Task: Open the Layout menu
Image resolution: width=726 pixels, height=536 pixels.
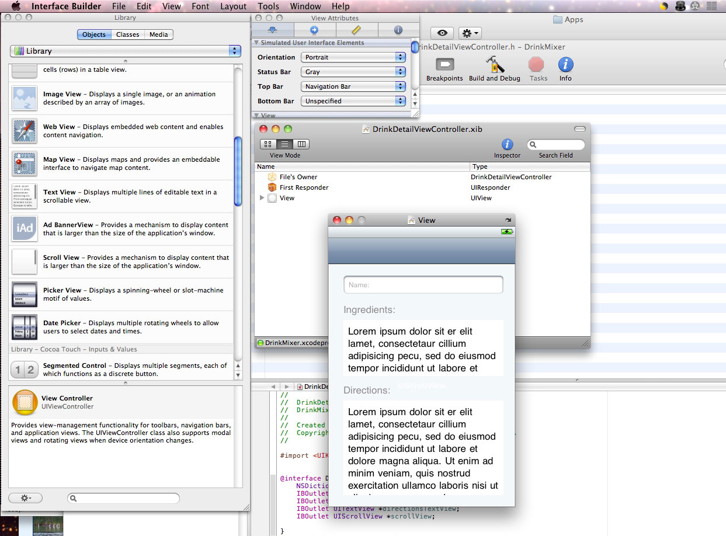Action: (x=234, y=6)
